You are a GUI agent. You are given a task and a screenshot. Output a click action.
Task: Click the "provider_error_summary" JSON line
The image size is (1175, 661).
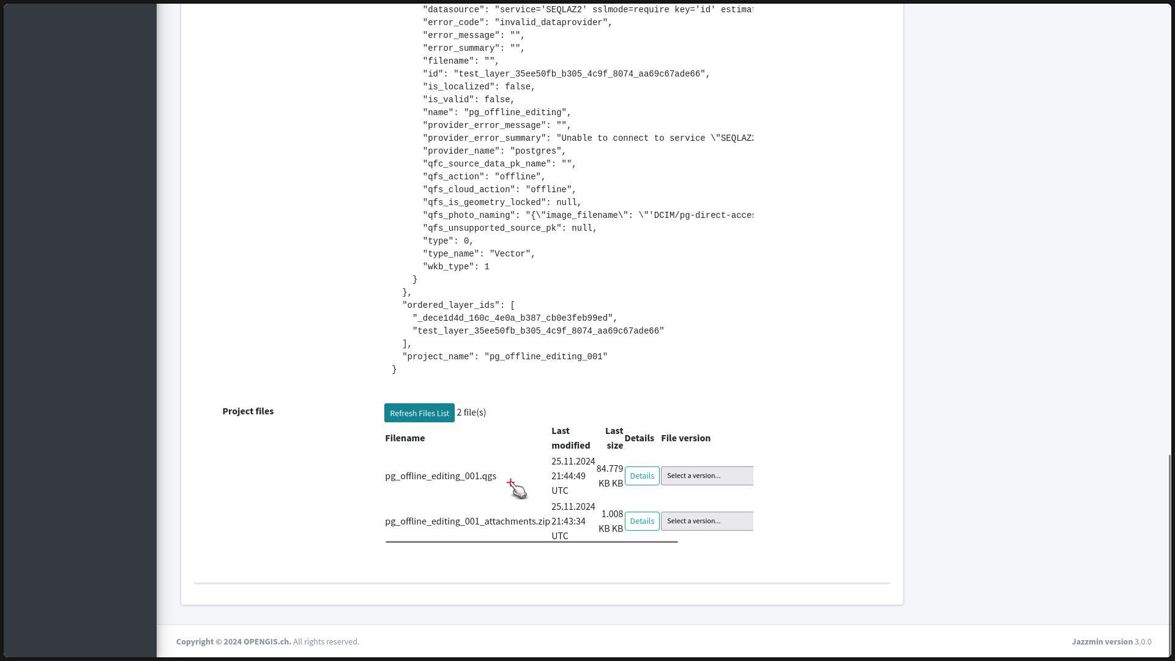(x=587, y=138)
